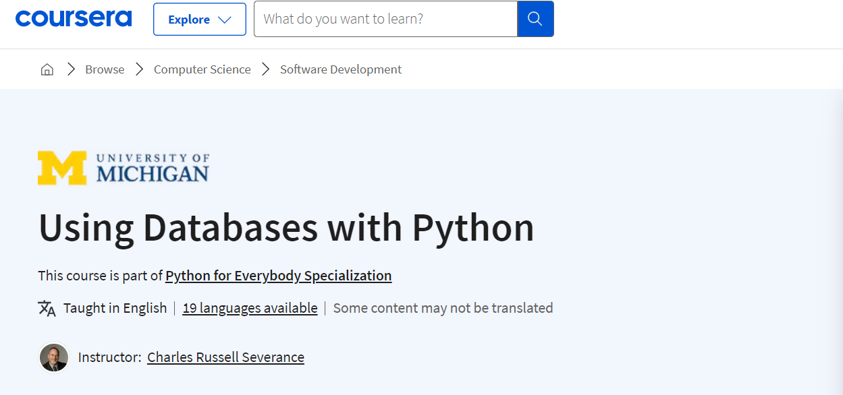Click instructor Charles Russell Severance

click(x=225, y=357)
